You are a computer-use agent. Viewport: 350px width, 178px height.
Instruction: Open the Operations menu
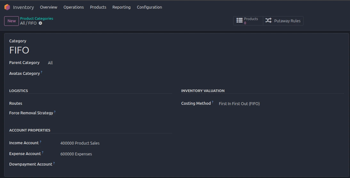point(74,7)
